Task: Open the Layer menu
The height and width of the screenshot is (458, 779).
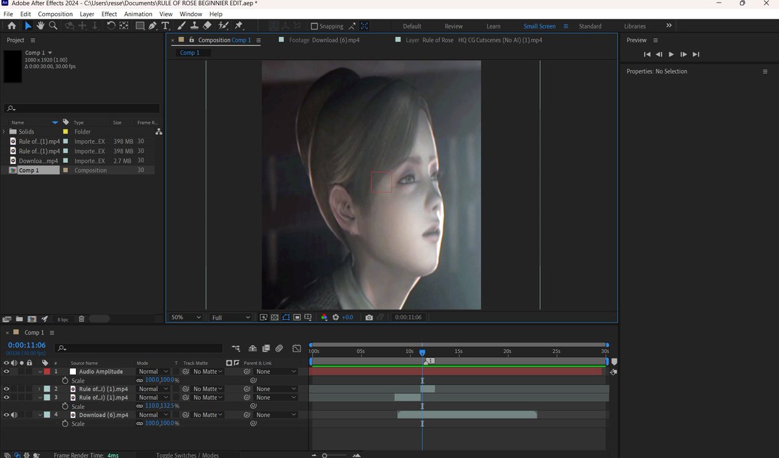Action: (87, 14)
